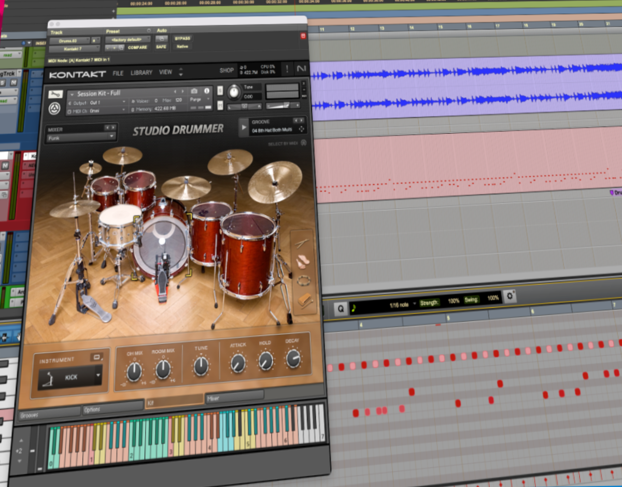Click the Native Instruments circular logo icon

coord(54,108)
